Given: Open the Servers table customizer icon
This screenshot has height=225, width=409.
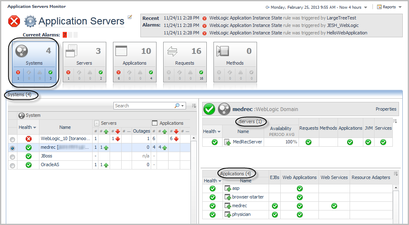Looking at the screenshot, I should coord(395,121).
